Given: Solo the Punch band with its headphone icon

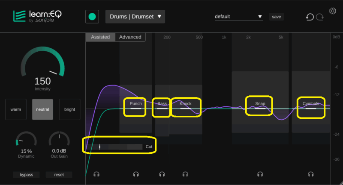Looking at the screenshot, I should click(136, 174).
